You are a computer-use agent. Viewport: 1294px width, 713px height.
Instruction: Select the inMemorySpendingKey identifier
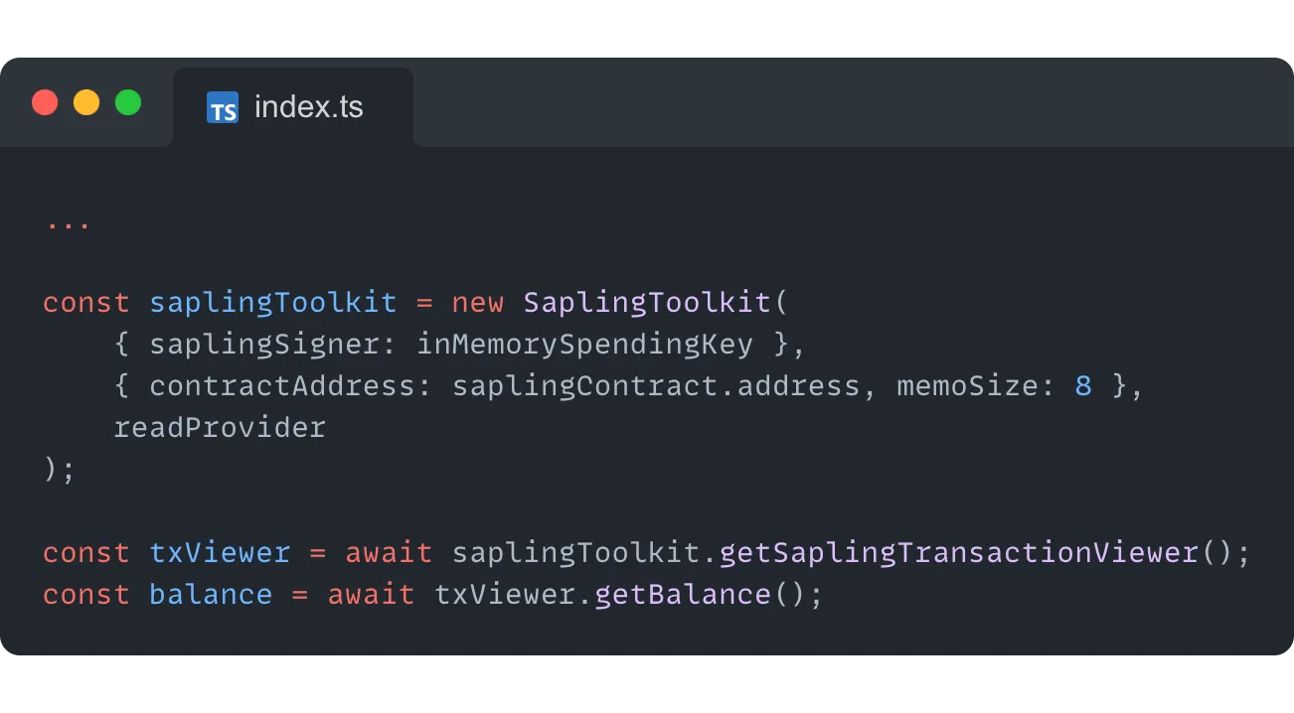pos(582,344)
